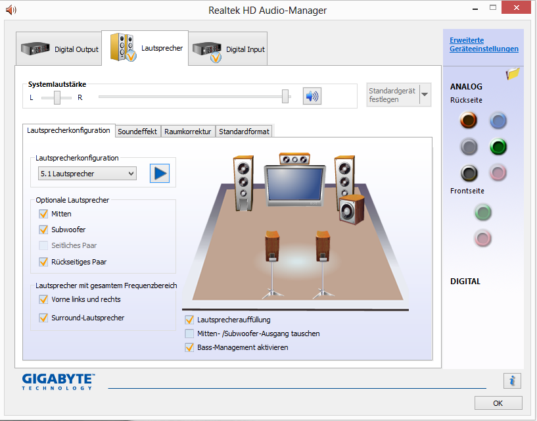Click the rear left surround speaker
This screenshot has width=537, height=421.
pyautogui.click(x=272, y=264)
